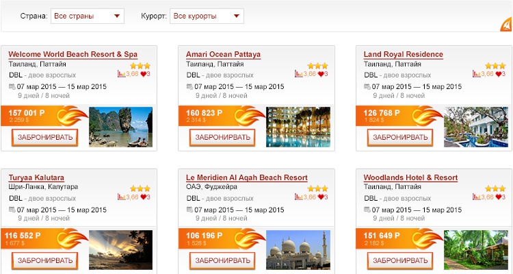Click rating chart icon on Welcome World card
Viewport: 513px width, 274px height.
coord(121,74)
